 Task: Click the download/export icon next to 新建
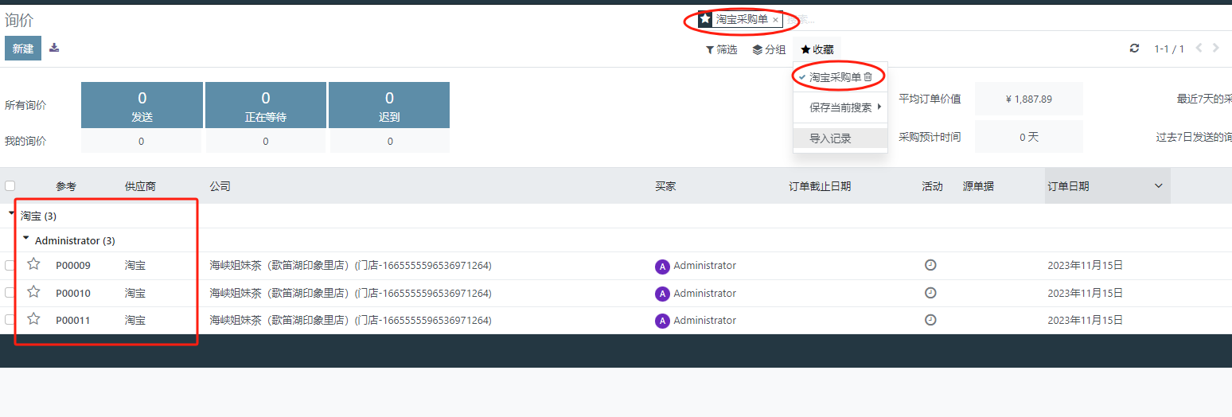(x=54, y=48)
